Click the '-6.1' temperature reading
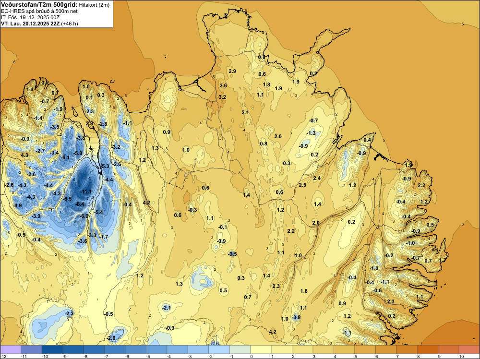The image size is (480, 359). coord(65,157)
